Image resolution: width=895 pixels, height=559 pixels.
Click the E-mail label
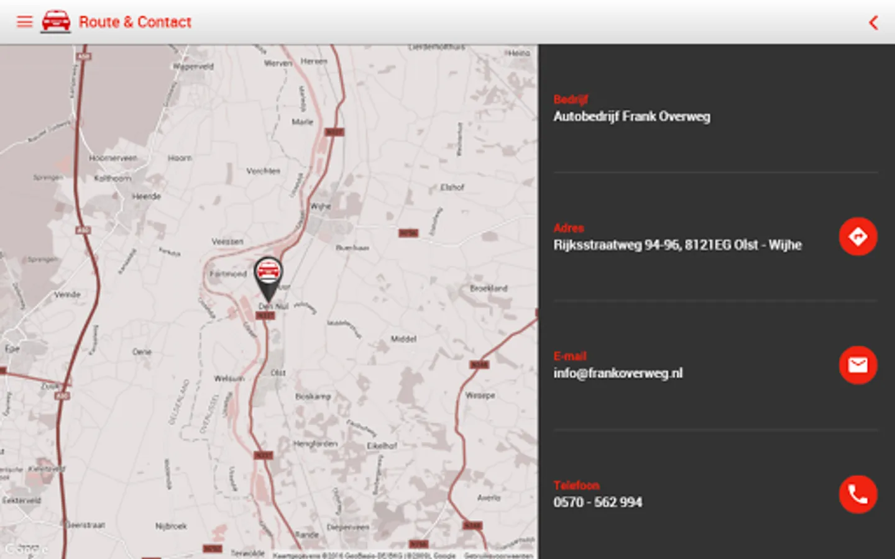569,357
